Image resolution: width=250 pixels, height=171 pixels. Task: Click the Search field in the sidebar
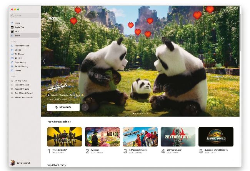(x=25, y=16)
